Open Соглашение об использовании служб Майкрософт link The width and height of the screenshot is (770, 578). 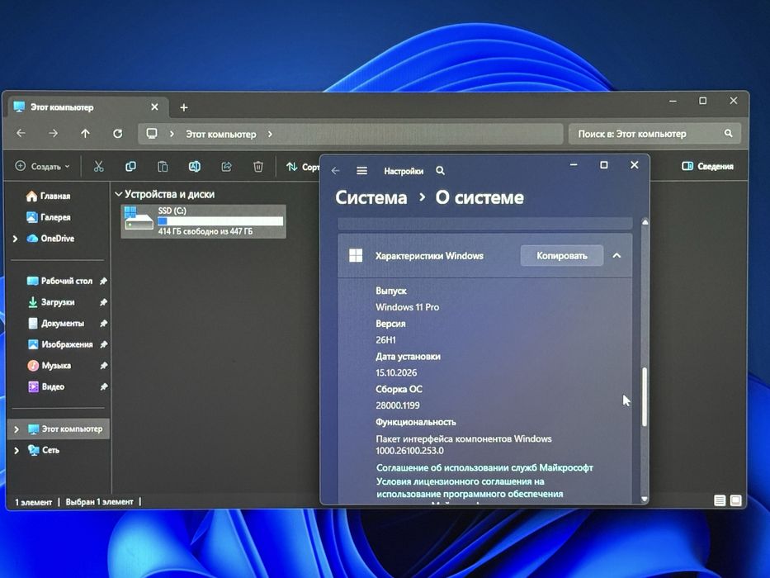coord(484,467)
